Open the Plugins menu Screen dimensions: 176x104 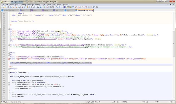[59, 5]
